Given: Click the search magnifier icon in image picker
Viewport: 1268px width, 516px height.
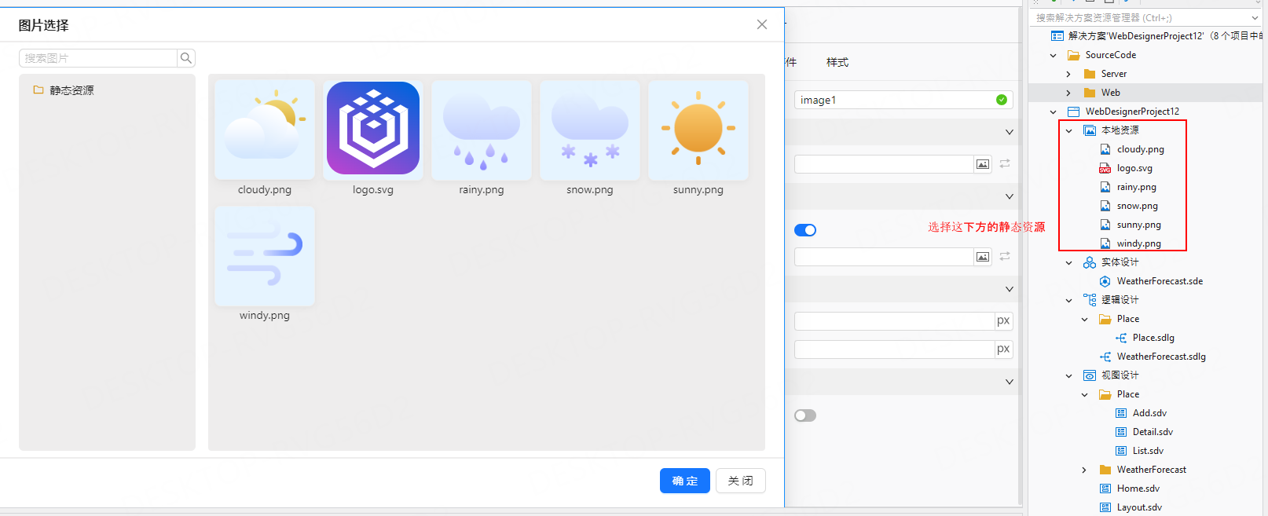Looking at the screenshot, I should click(x=186, y=58).
